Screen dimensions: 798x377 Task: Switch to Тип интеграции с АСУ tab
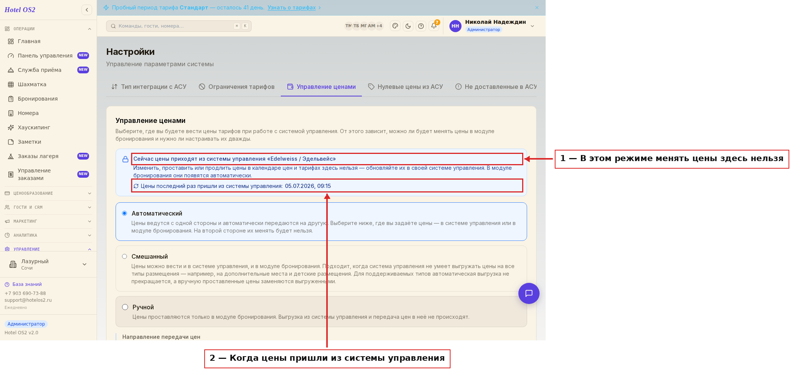click(x=149, y=87)
